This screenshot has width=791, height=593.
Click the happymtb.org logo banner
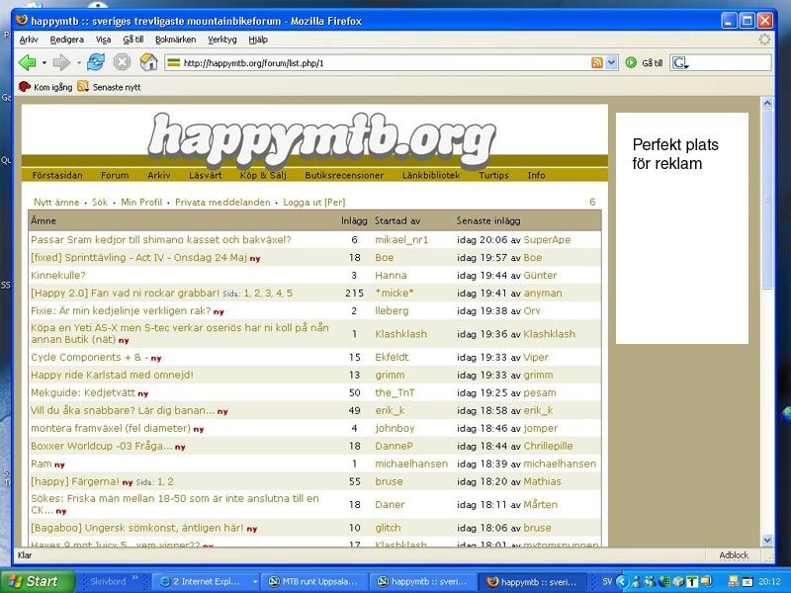(x=322, y=139)
